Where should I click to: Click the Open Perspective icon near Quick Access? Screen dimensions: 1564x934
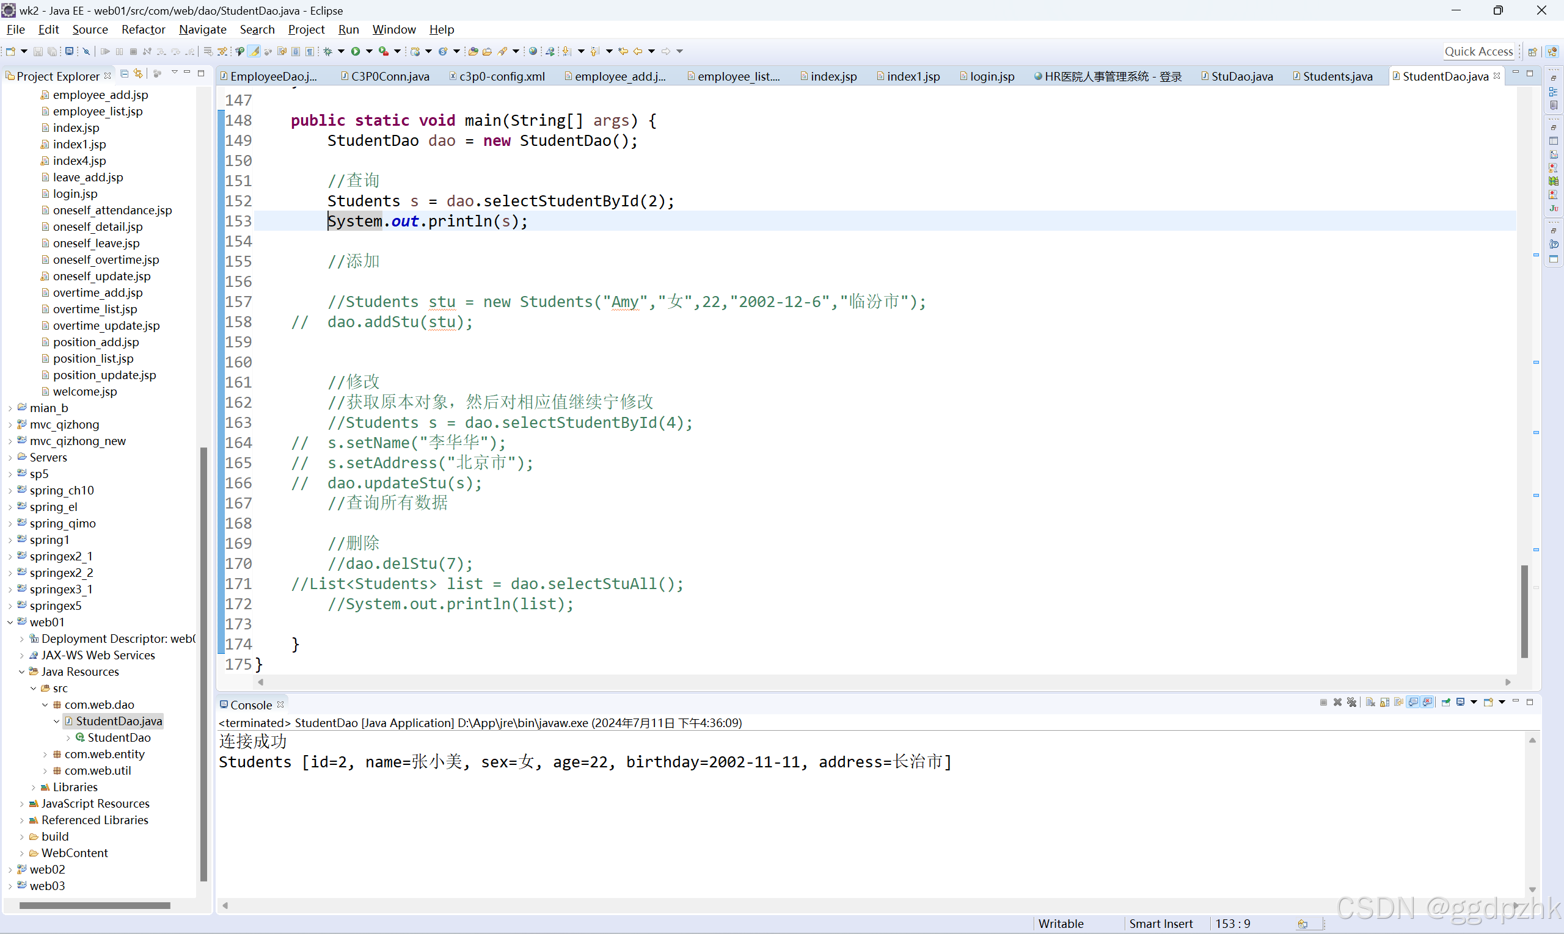click(x=1533, y=52)
